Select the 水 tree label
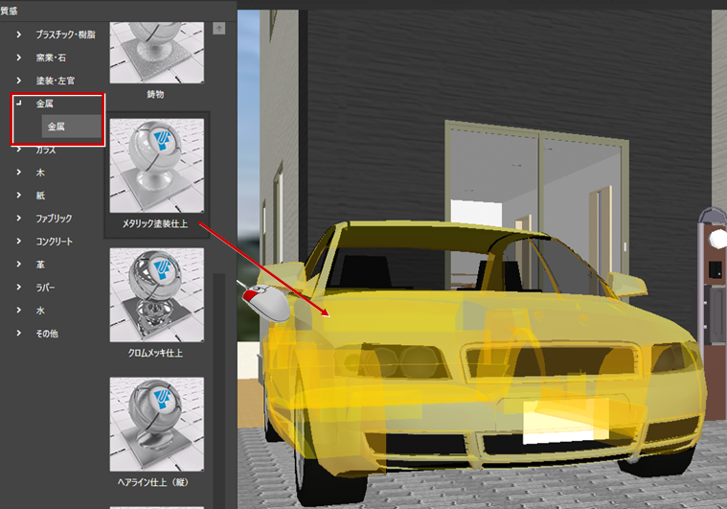727x509 pixels. [40, 310]
